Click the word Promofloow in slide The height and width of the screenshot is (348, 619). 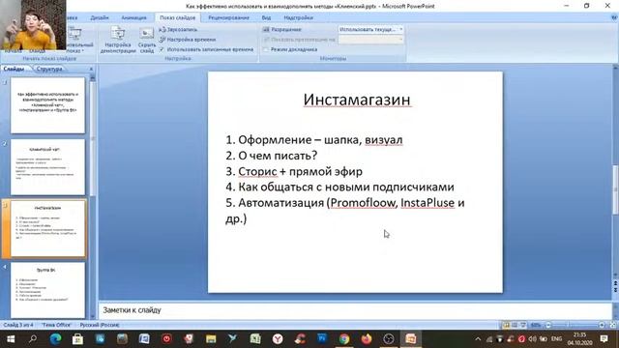click(x=364, y=203)
